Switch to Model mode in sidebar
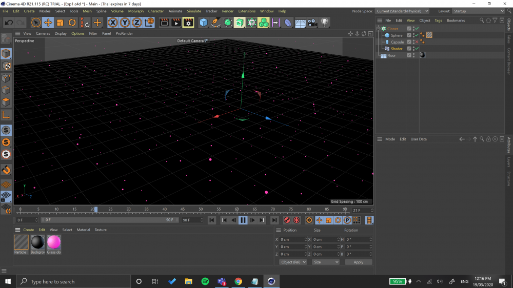This screenshot has height=288, width=513. tap(6, 54)
